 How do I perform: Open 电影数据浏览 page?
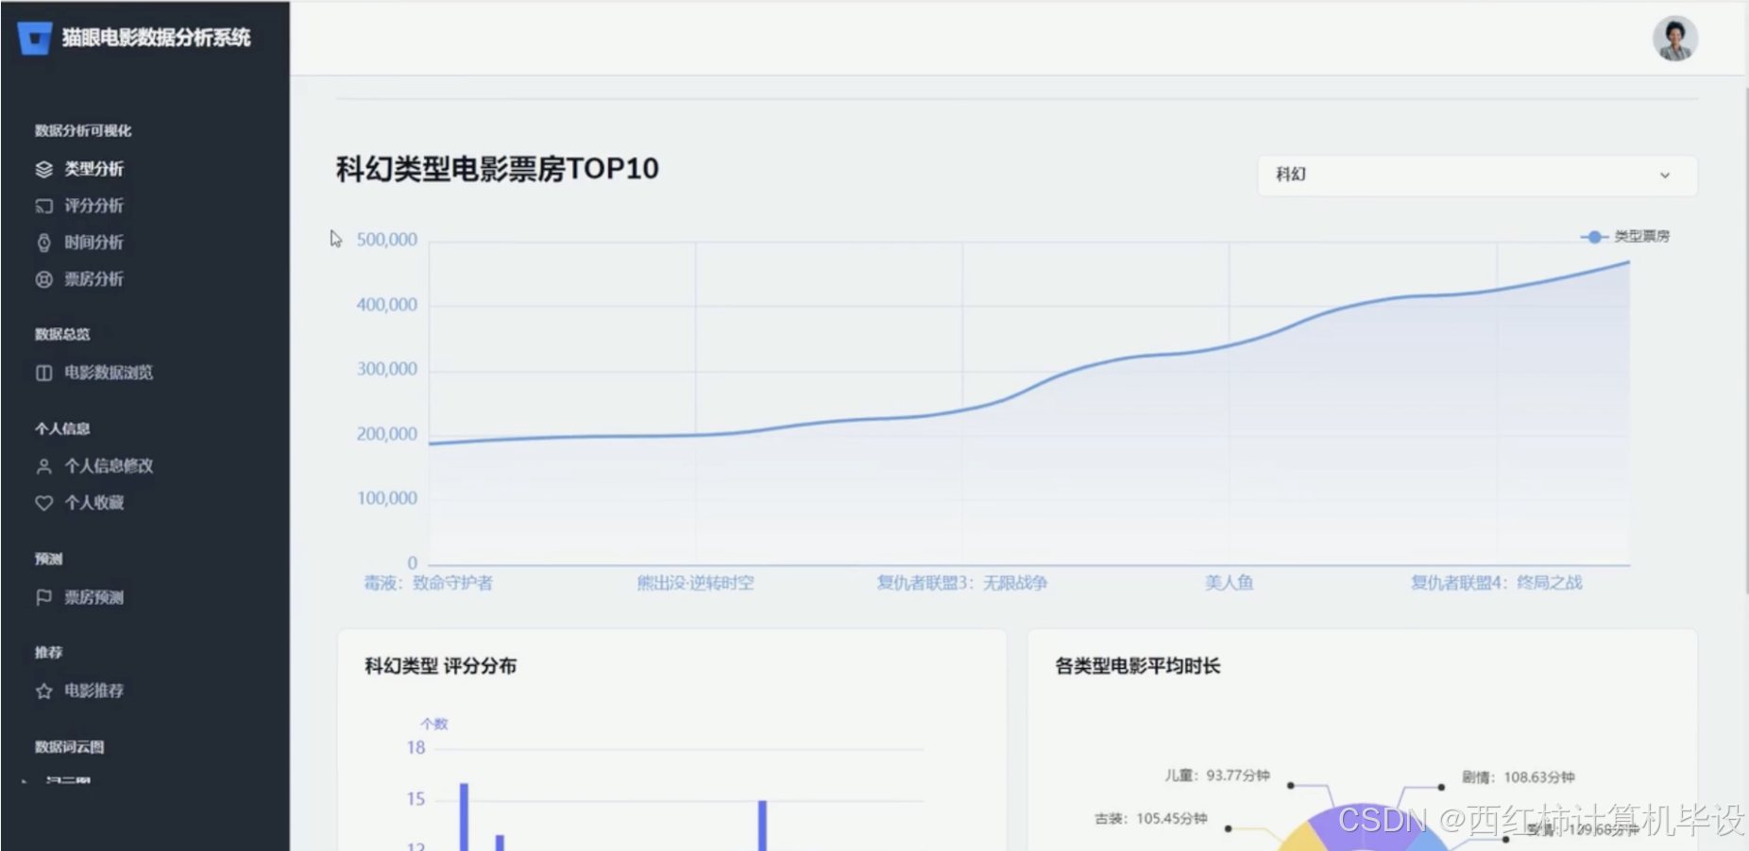click(x=109, y=373)
